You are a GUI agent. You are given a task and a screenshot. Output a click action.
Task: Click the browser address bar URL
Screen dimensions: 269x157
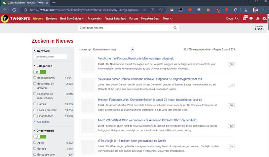85,10
